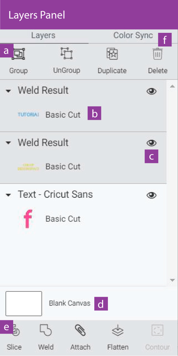Attach layers with the paperclip icon
The width and height of the screenshot is (178, 356).
pyautogui.click(x=80, y=331)
